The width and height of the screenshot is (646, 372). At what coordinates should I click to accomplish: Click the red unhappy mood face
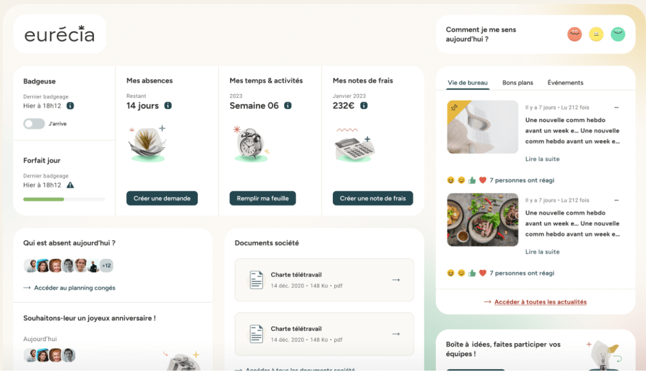(x=575, y=34)
